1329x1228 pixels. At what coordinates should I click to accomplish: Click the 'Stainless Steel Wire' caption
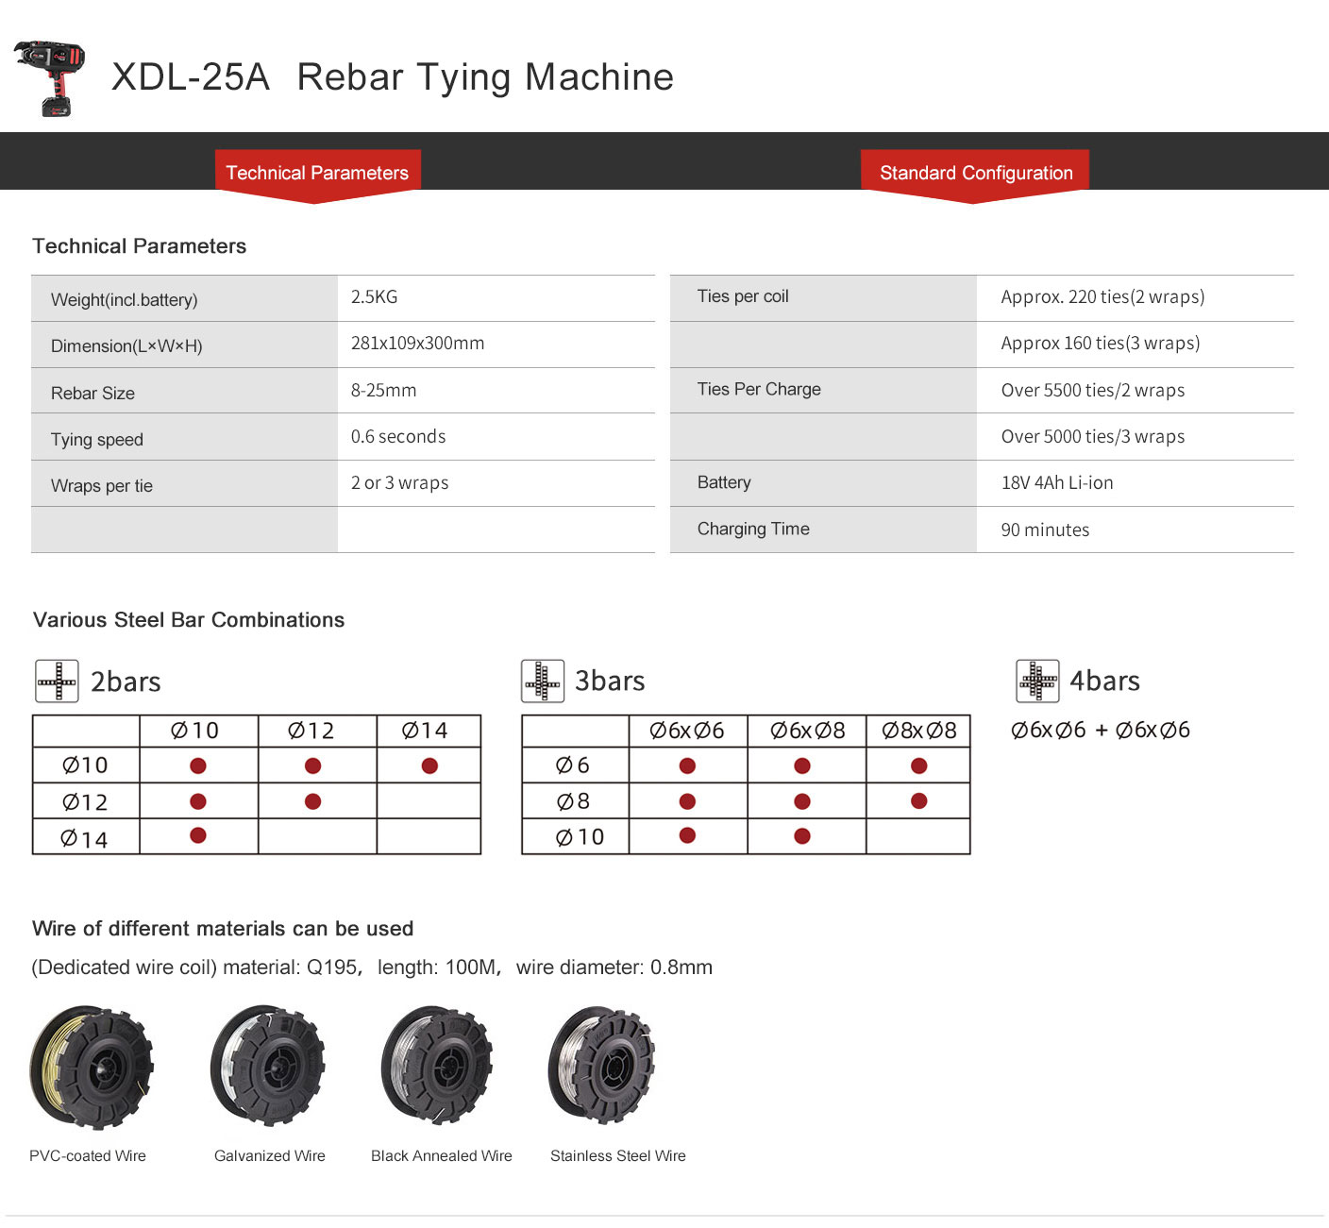click(x=618, y=1156)
